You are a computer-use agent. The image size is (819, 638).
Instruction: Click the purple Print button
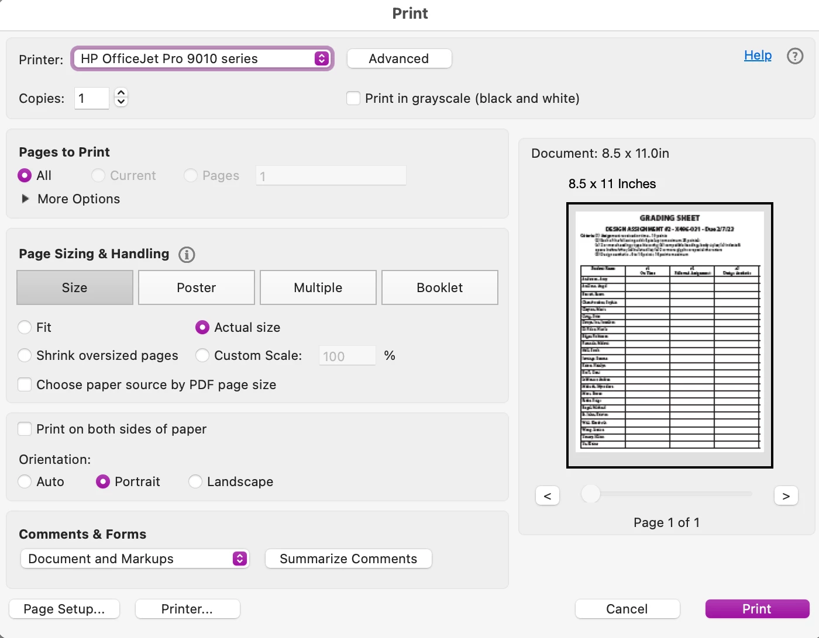coord(757,609)
